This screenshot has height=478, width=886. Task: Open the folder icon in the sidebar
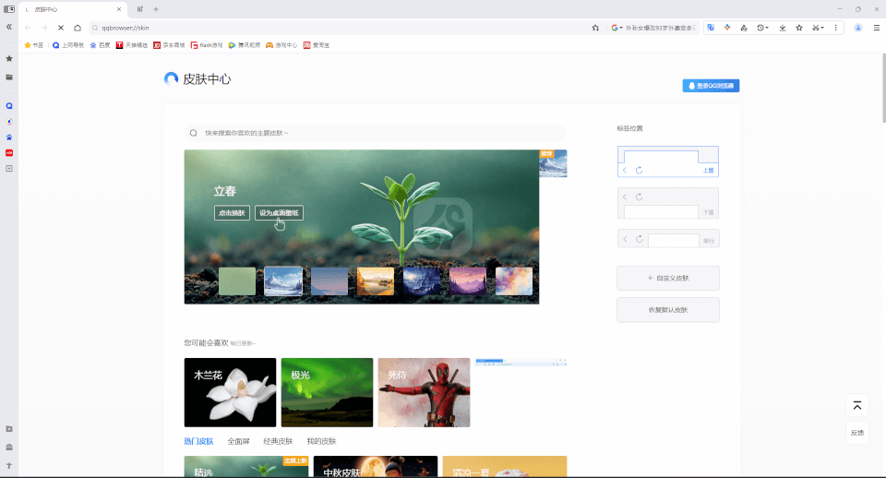pyautogui.click(x=9, y=77)
